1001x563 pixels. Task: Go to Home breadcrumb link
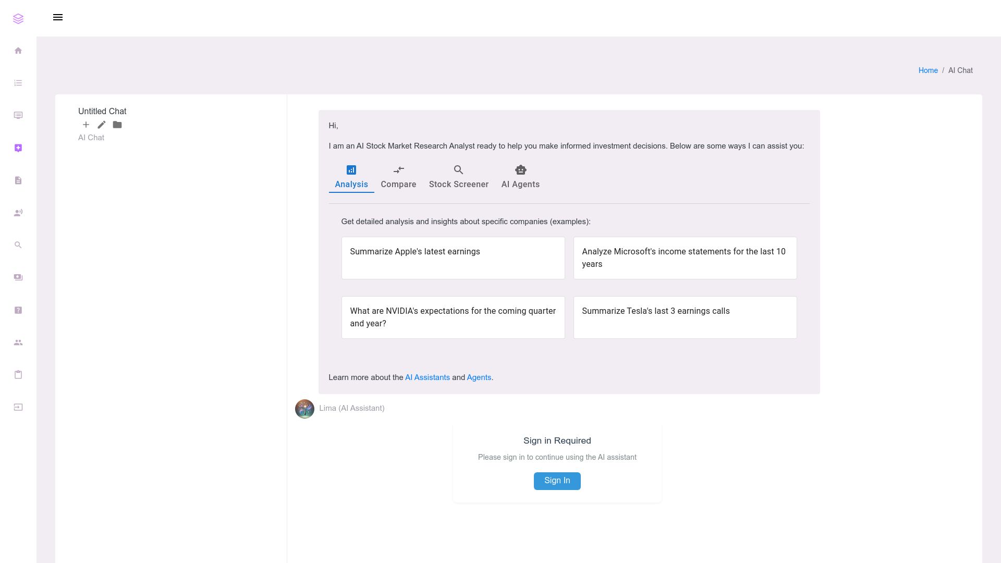pyautogui.click(x=928, y=70)
